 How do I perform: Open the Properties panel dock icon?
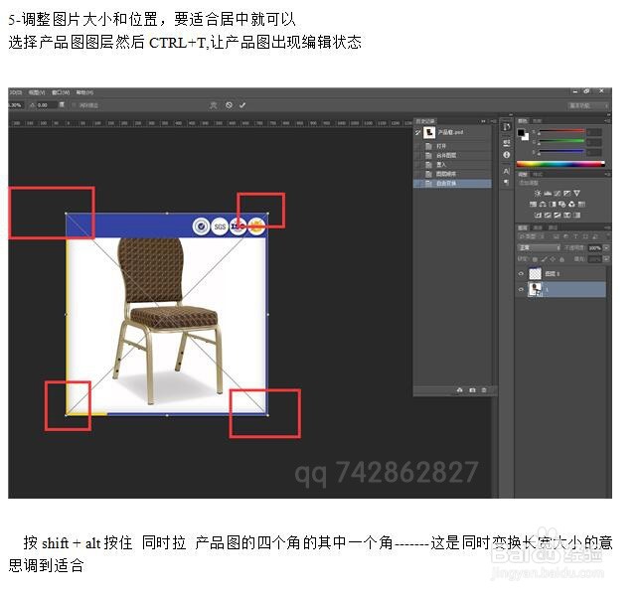507,143
